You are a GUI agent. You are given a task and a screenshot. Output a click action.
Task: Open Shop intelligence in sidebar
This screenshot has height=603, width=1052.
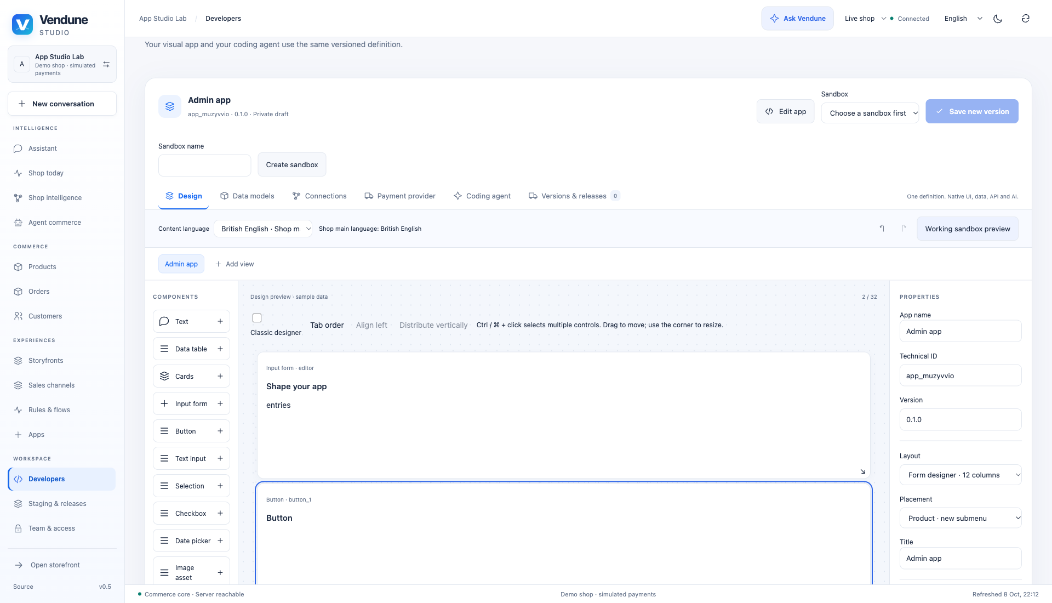pos(61,198)
